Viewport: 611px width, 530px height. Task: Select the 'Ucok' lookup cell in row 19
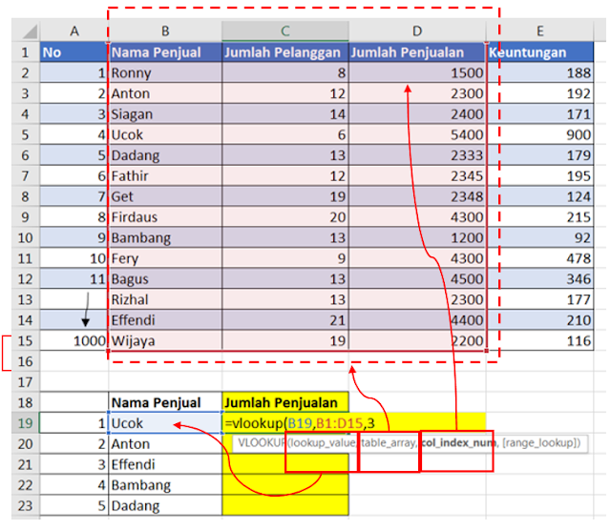point(165,423)
